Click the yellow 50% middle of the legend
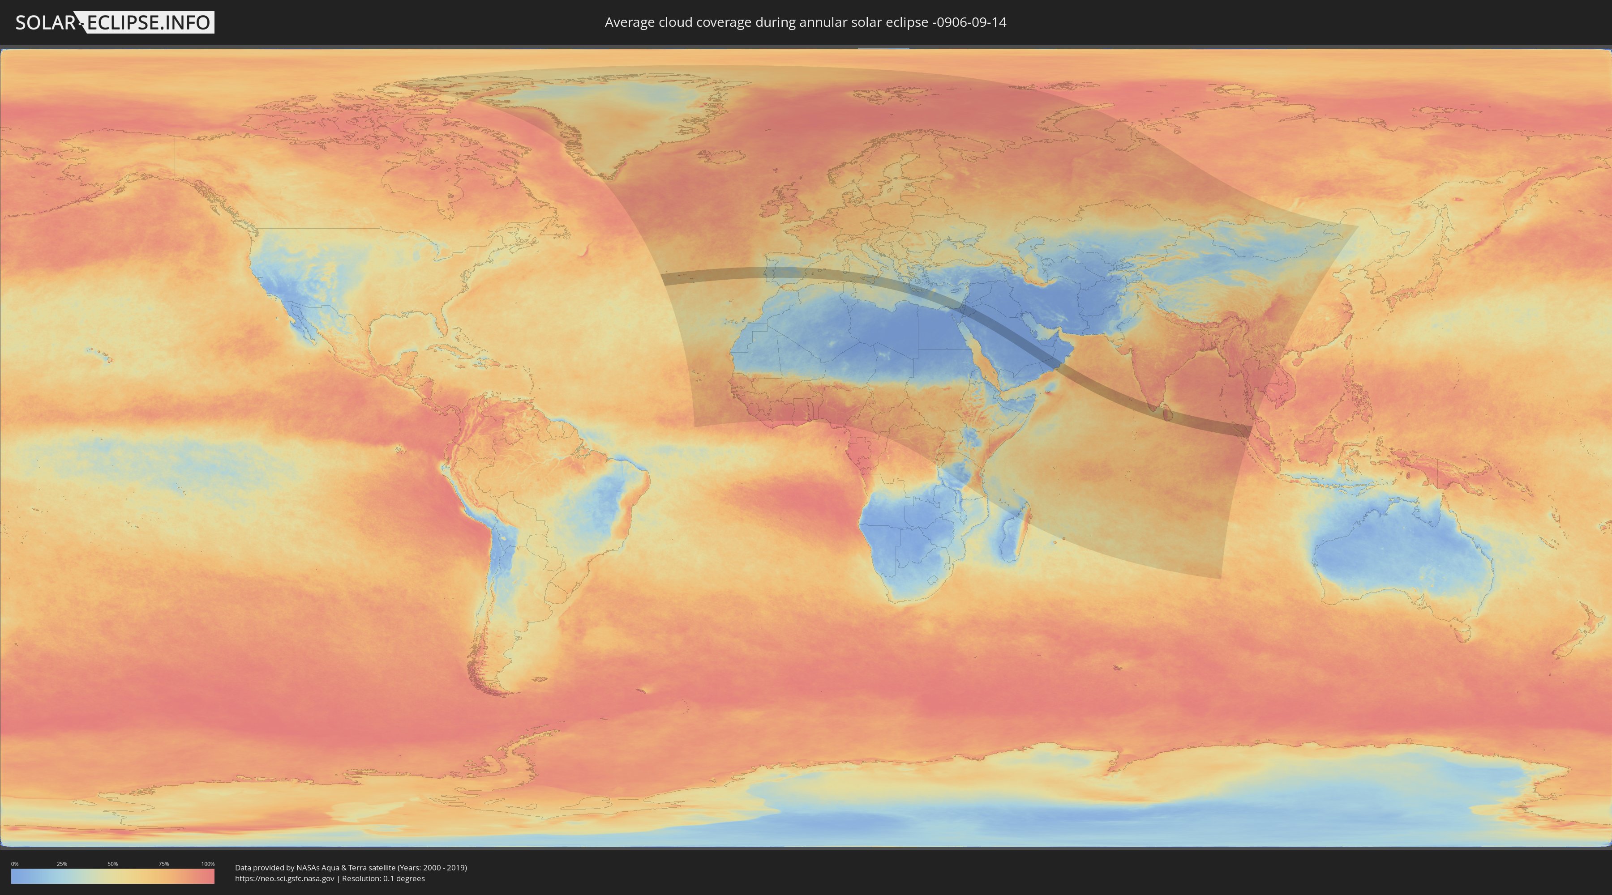This screenshot has height=895, width=1612. coord(113,876)
